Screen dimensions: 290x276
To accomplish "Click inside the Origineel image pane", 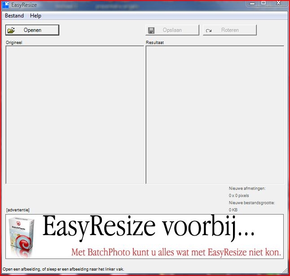I will tap(75, 114).
